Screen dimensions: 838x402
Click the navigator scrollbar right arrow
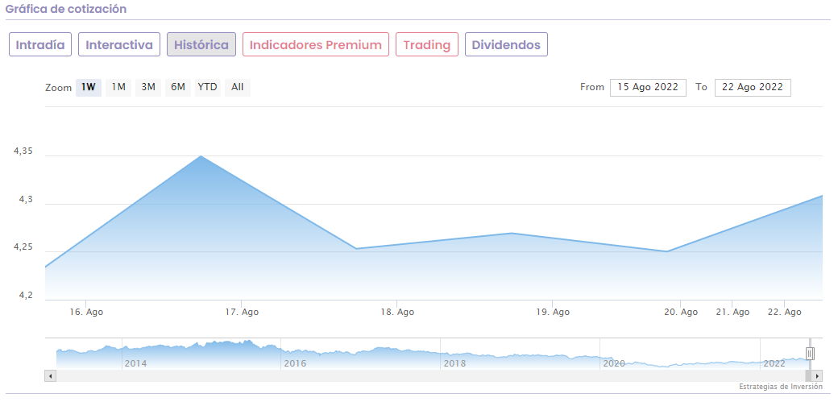(817, 376)
